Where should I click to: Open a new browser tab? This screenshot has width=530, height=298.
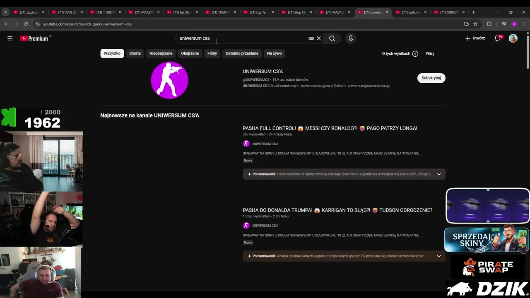(x=473, y=12)
